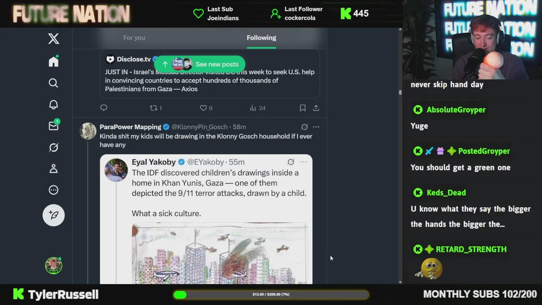Open @KlonnyPin_Gosch handle link
The width and height of the screenshot is (542, 305).
click(x=199, y=127)
